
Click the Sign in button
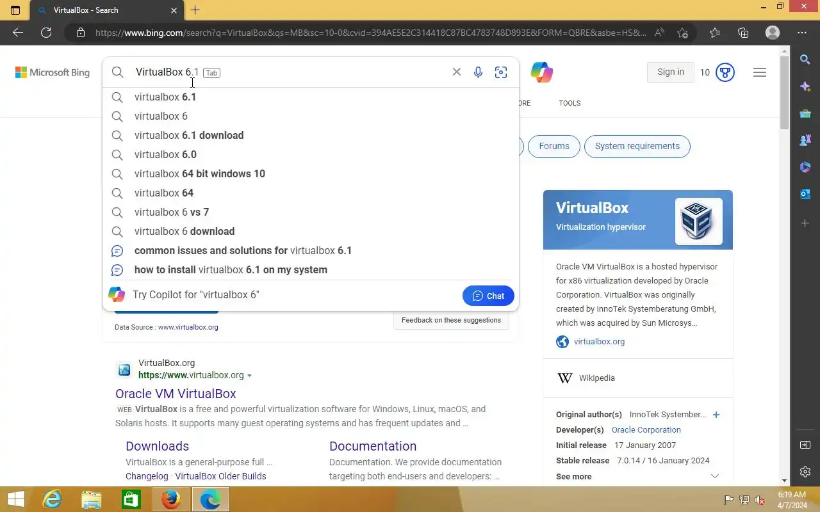point(671,72)
